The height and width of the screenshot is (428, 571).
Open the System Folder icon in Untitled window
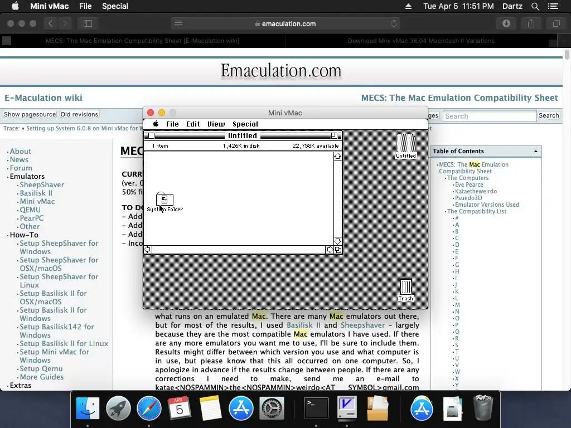pos(164,199)
